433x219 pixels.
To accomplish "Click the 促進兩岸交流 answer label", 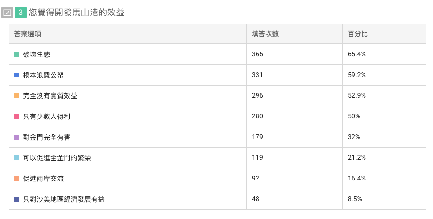I will pyautogui.click(x=43, y=179).
